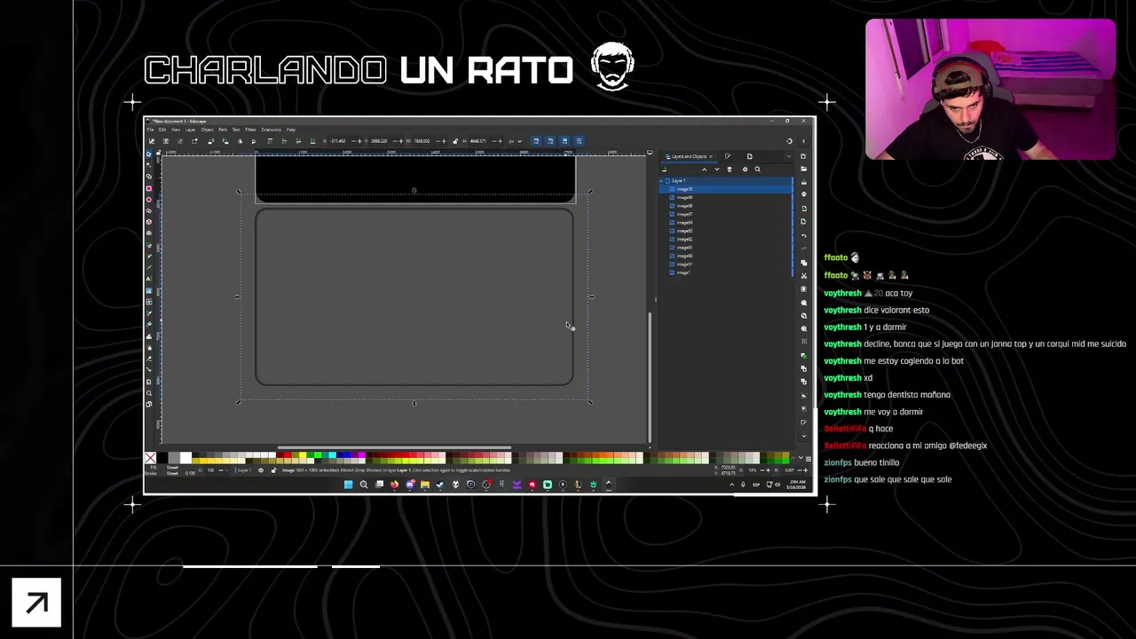Click Deselect icon in toolbar
Viewport: 1136px width, 639px height.
(180, 141)
